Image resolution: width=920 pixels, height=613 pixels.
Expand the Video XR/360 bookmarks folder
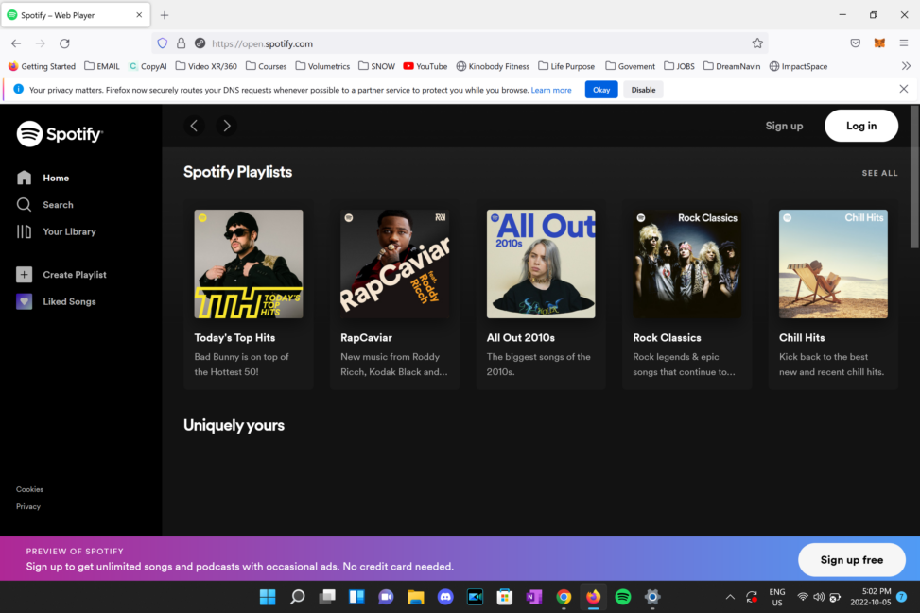coord(206,66)
